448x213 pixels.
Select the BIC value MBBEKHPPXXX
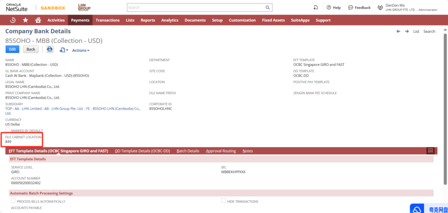pos(233,172)
